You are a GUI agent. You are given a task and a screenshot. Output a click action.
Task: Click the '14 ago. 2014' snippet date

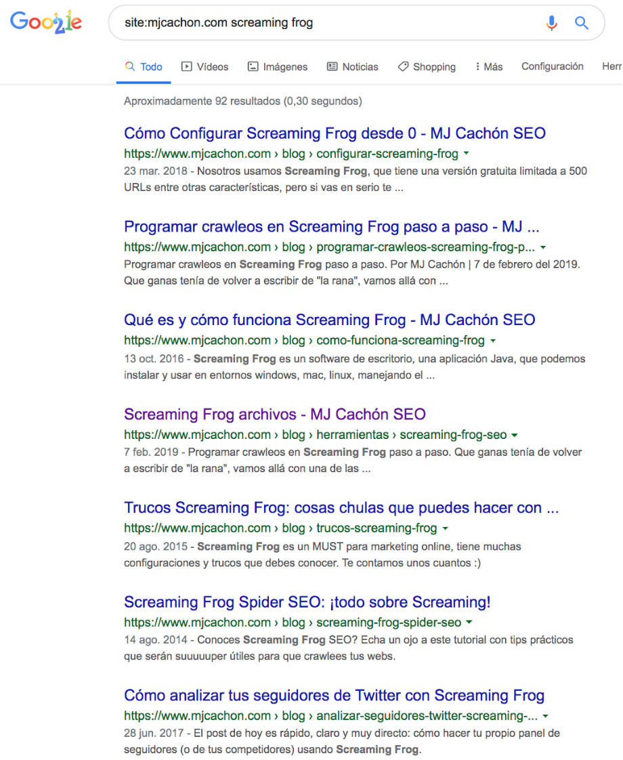156,640
